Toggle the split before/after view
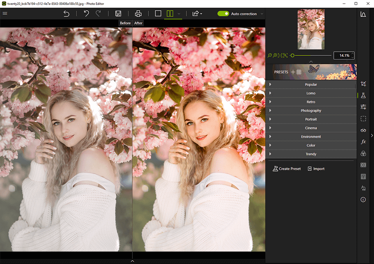 click(170, 14)
